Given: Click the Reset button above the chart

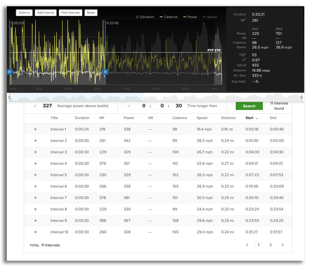Looking at the screenshot, I should 91,13.
